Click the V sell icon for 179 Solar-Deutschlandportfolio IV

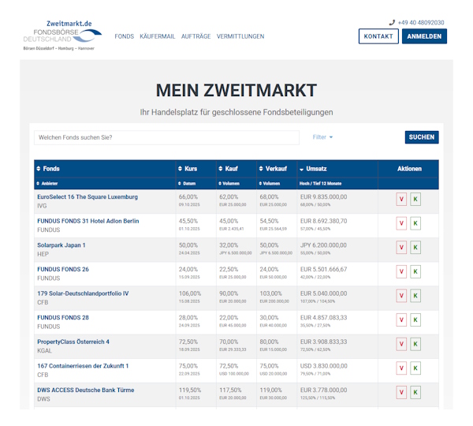pos(401,296)
